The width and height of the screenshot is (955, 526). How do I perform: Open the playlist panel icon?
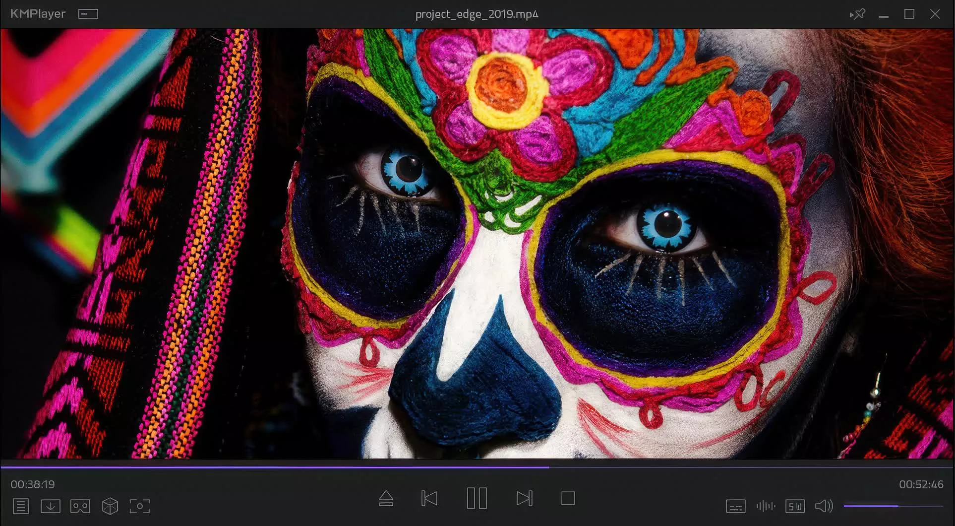[21, 506]
